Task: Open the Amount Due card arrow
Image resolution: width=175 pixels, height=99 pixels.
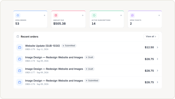Action: [82, 15]
